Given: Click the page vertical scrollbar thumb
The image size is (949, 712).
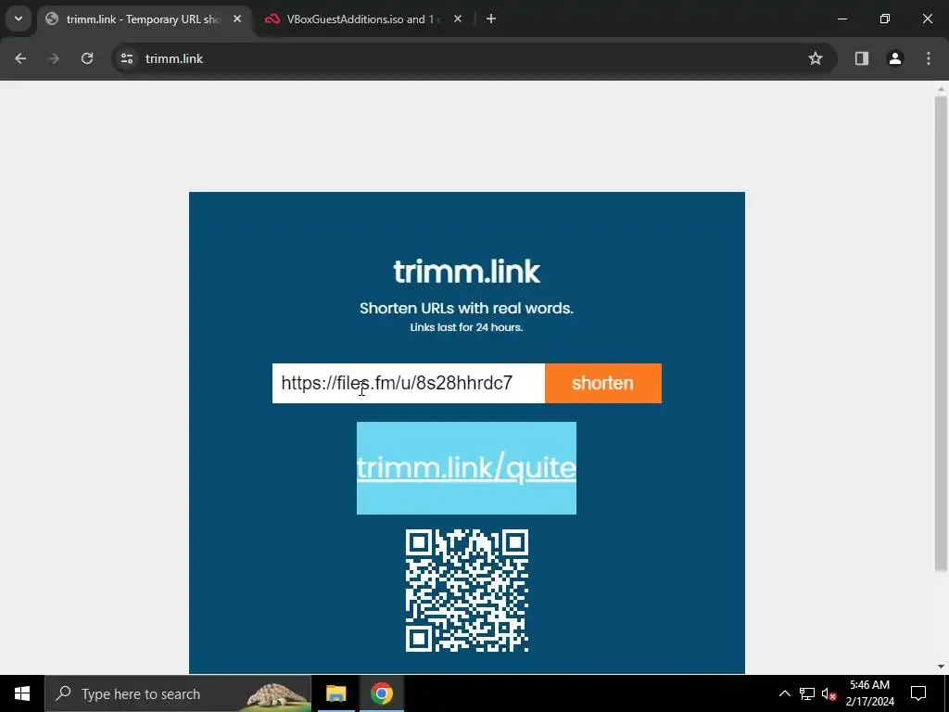Looking at the screenshot, I should (x=941, y=333).
